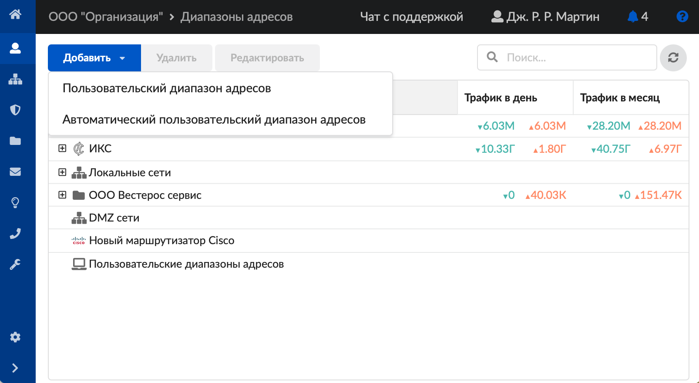Expand the ИКС tree node
The image size is (699, 383).
[x=62, y=148]
